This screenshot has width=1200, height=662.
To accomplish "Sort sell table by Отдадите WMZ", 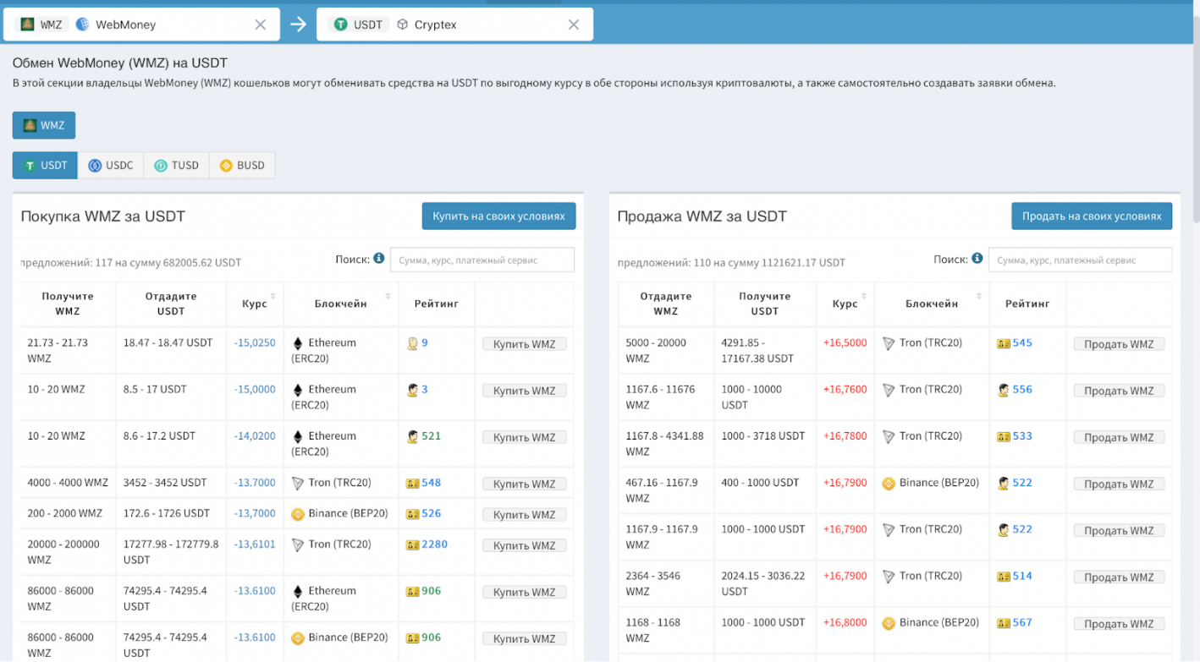I will tap(666, 304).
